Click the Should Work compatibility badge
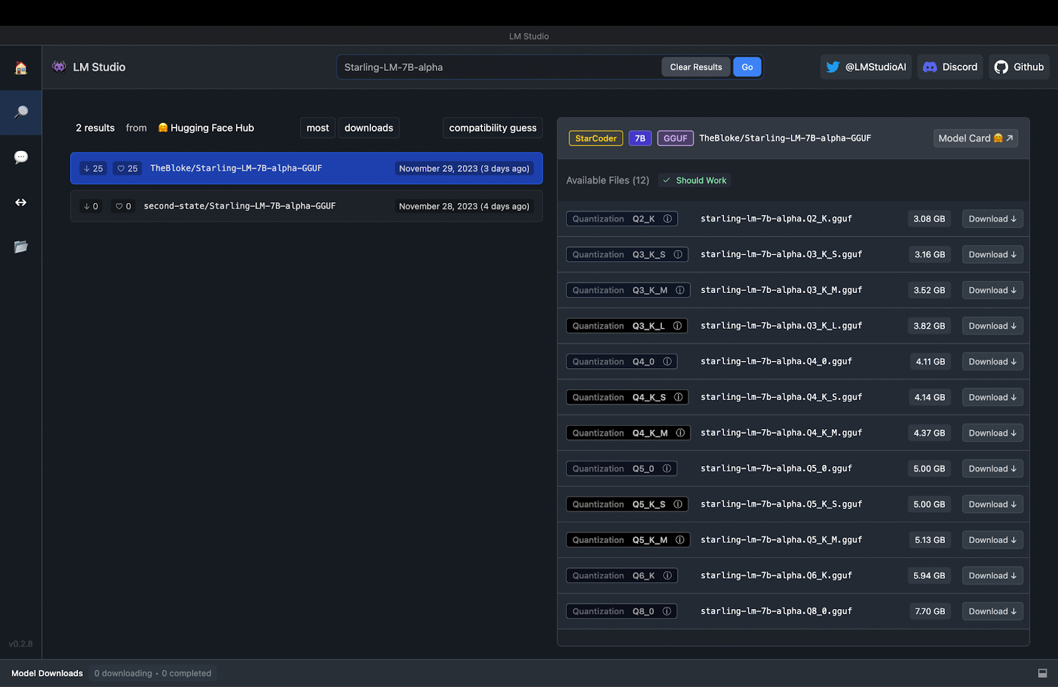 (x=694, y=181)
